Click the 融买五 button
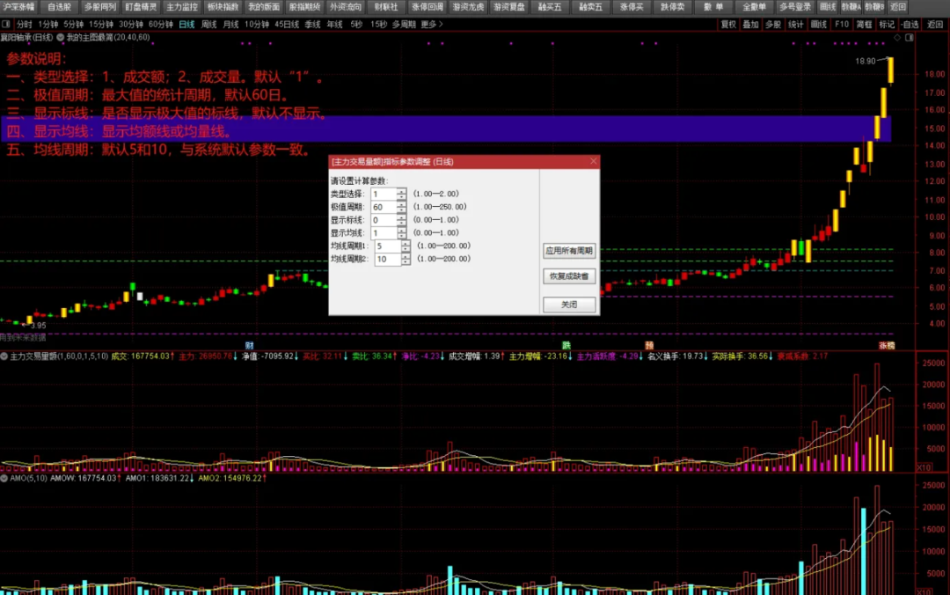The image size is (950, 595). [550, 7]
